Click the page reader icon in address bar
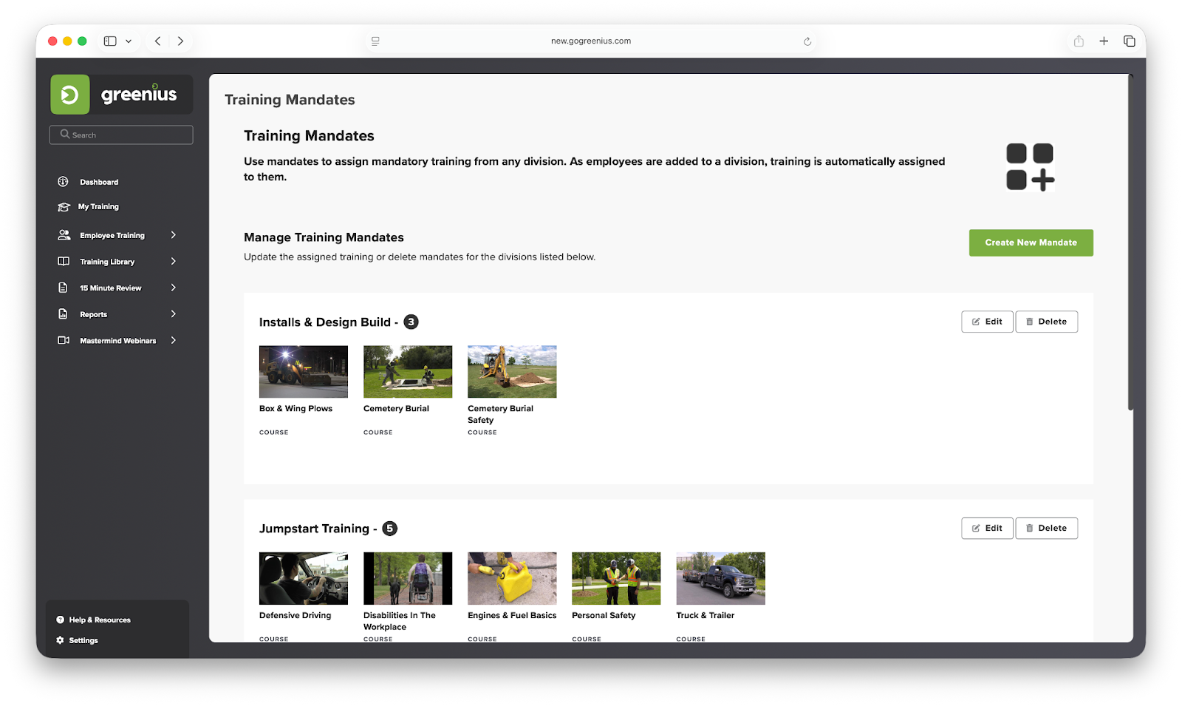Viewport: 1182px width, 706px height. 375,41
